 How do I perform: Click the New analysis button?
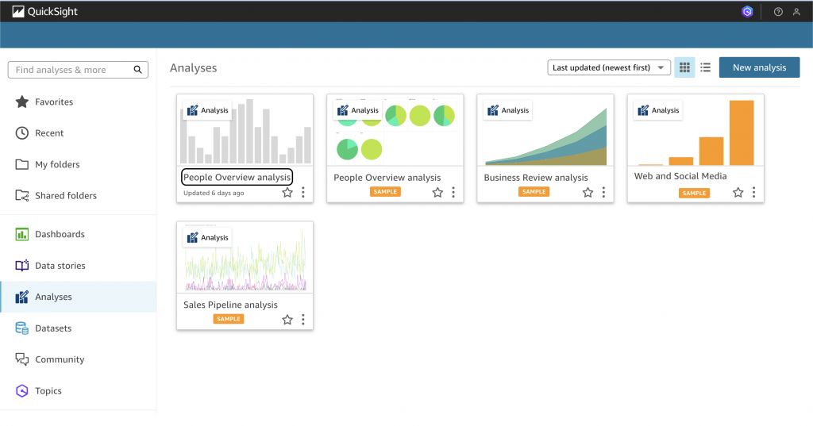(759, 67)
